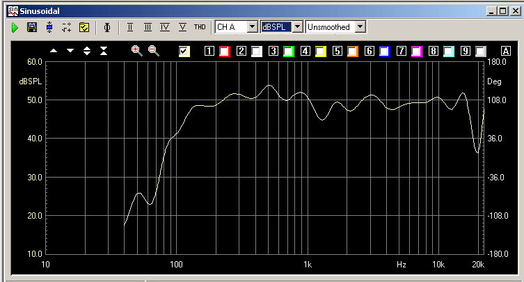Image resolution: width=524 pixels, height=282 pixels.
Task: Open the CH A channel dropdown
Action: click(253, 26)
